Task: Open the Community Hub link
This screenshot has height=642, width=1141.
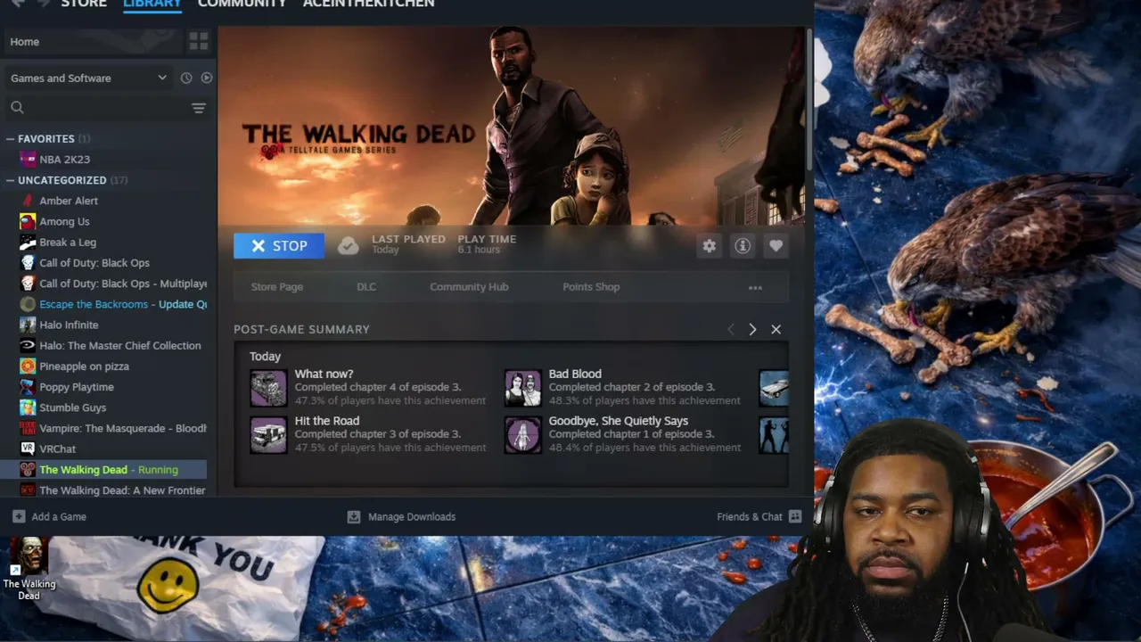Action: pyautogui.click(x=469, y=287)
